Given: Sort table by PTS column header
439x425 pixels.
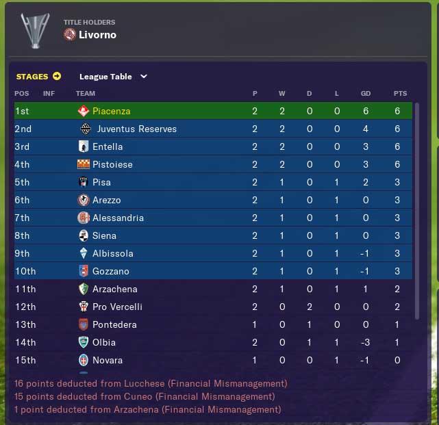Looking at the screenshot, I should (x=400, y=94).
